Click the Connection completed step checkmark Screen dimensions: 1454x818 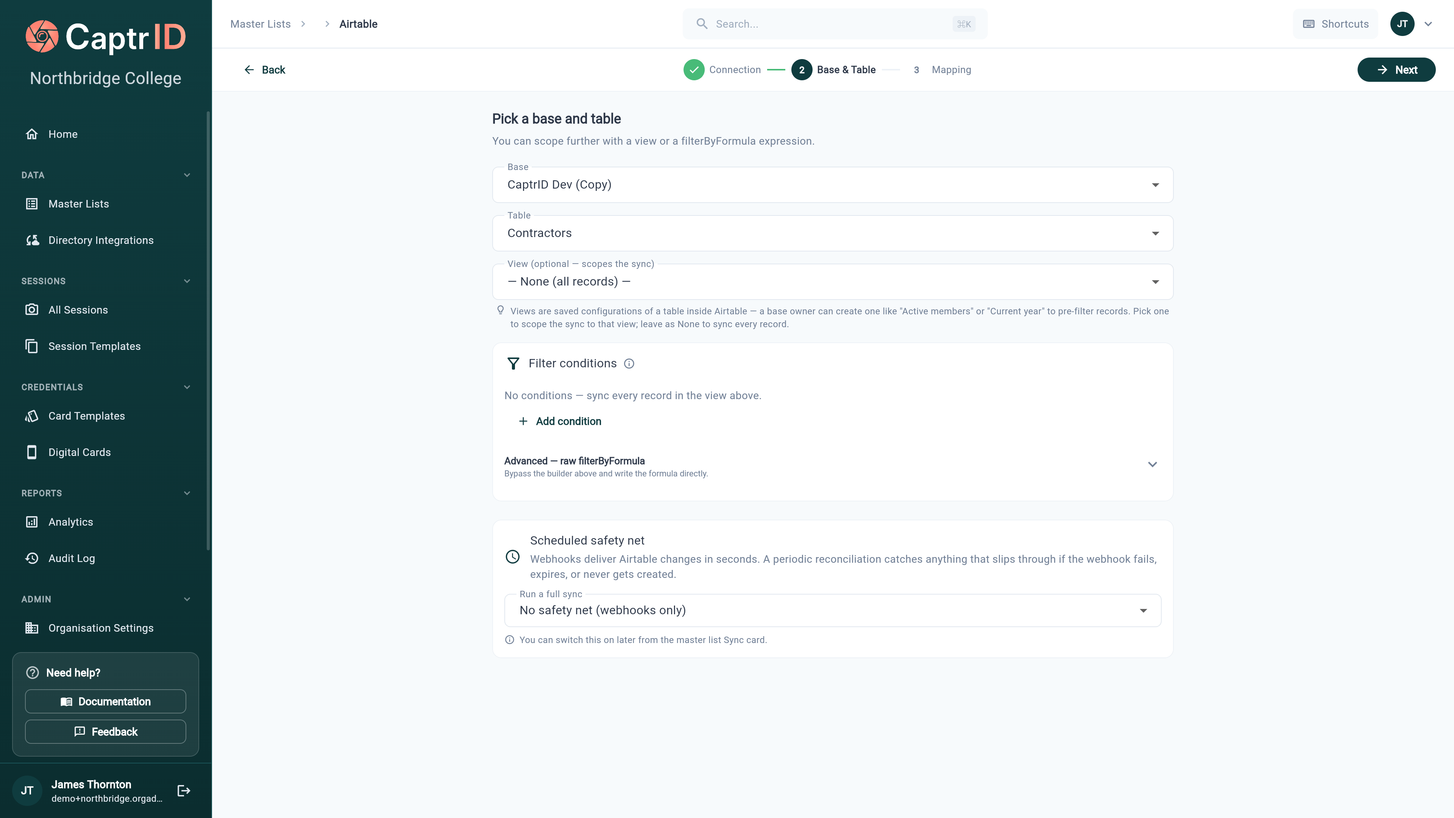tap(694, 70)
